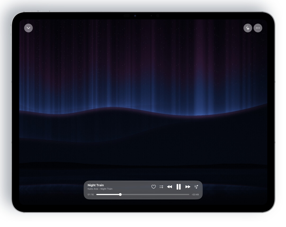Collapse the full-screen player with the chevron
Image resolution: width=286 pixels, height=227 pixels.
point(28,28)
